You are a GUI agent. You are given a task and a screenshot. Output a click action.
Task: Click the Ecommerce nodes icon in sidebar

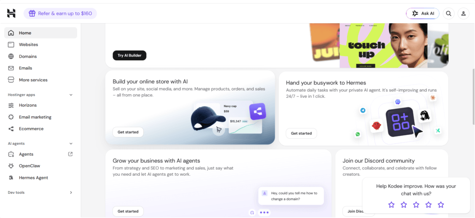click(x=11, y=128)
